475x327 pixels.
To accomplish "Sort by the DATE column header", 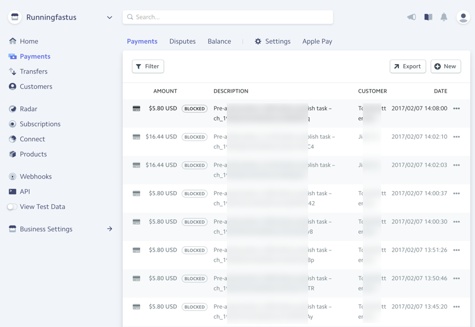I will pos(441,91).
